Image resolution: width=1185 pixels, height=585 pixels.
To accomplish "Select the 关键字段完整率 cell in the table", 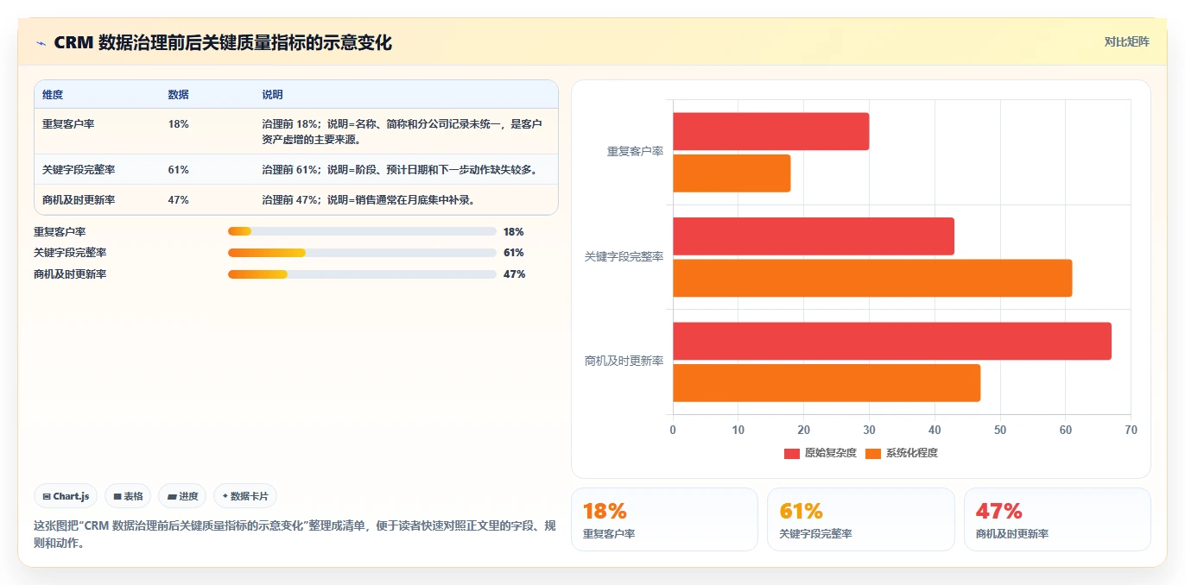I will point(79,170).
